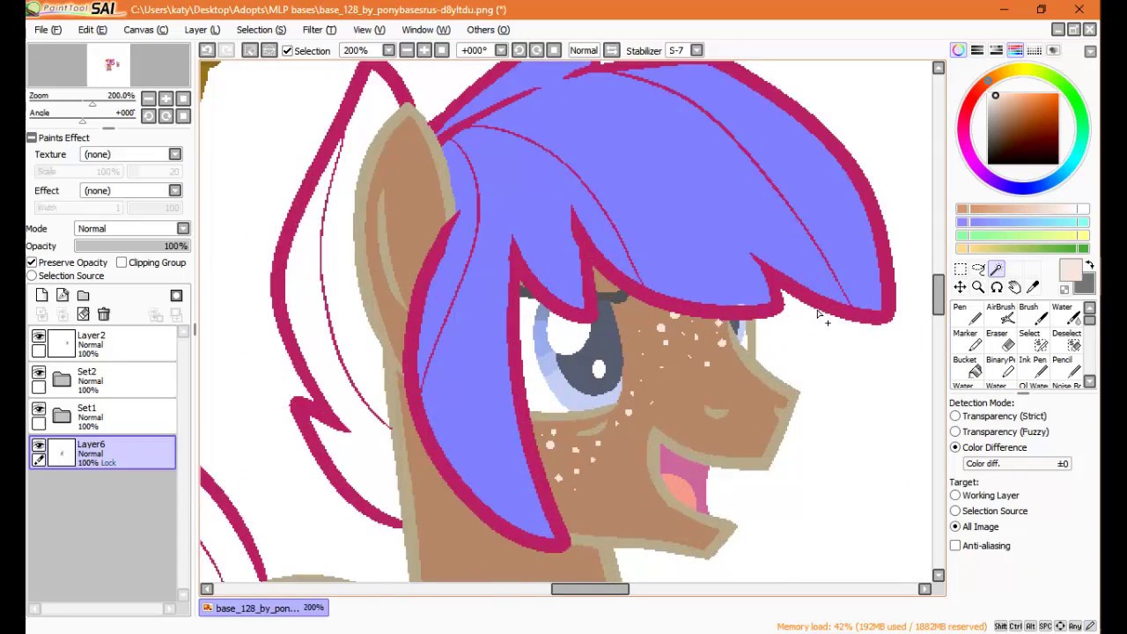Click the Normal view mode button
The height and width of the screenshot is (634, 1127).
pyautogui.click(x=583, y=50)
